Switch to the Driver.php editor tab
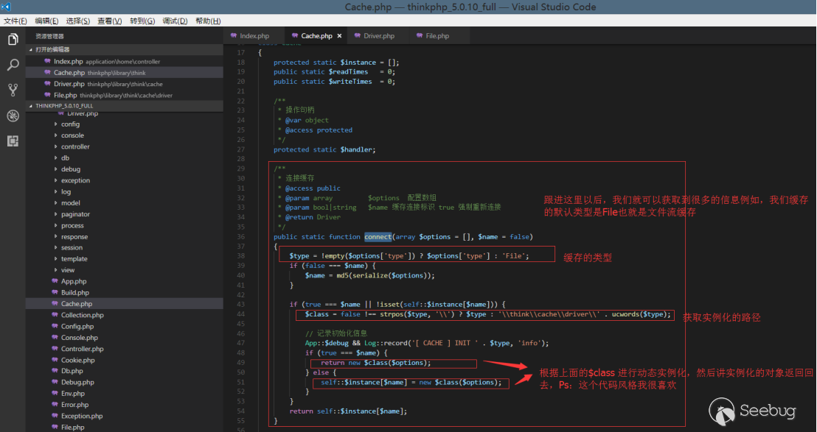 coord(378,36)
